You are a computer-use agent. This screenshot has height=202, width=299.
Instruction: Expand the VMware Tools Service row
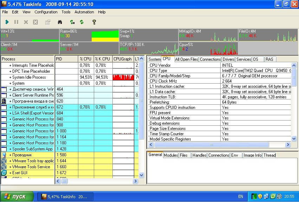[10, 167]
